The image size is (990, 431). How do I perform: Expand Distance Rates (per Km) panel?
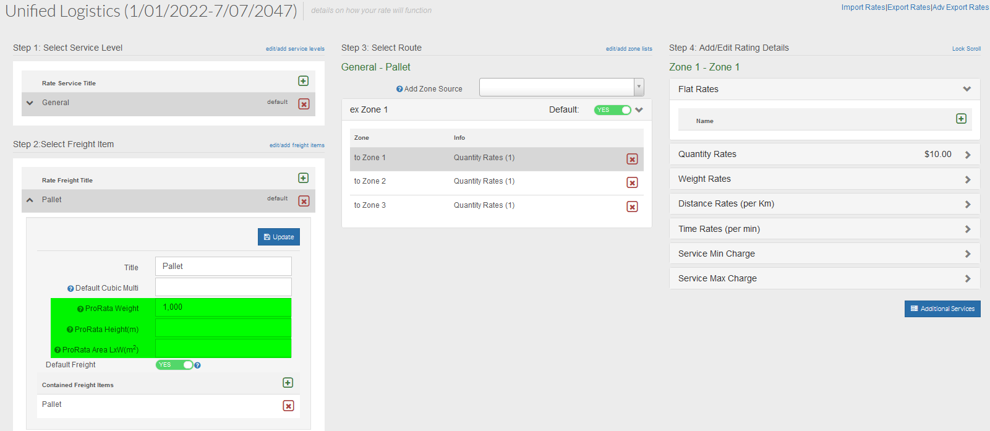pyautogui.click(x=968, y=204)
